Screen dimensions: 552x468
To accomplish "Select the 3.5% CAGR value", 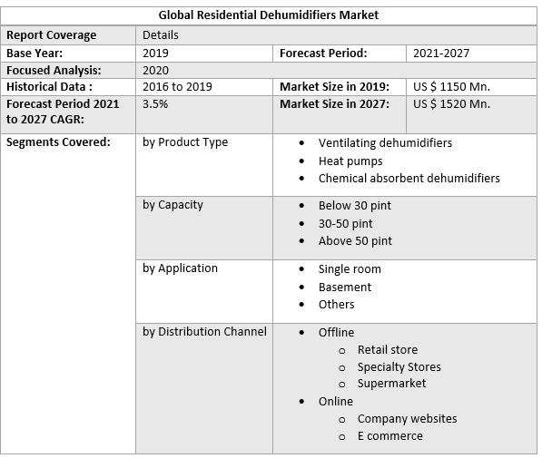I will 155,103.
